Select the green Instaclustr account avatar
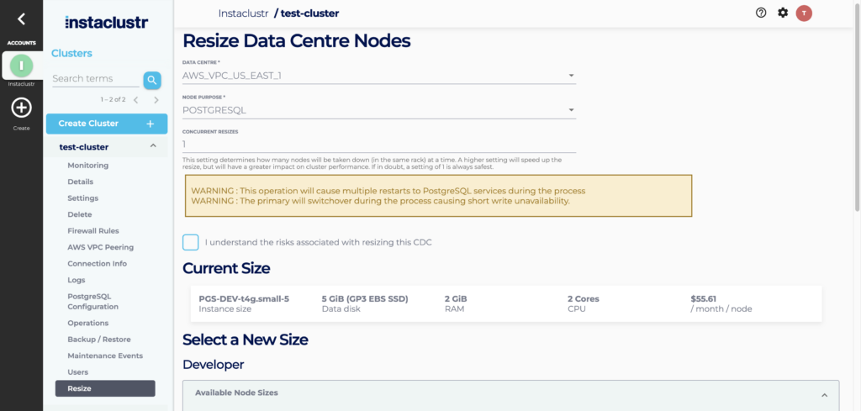This screenshot has width=861, height=411. (22, 66)
